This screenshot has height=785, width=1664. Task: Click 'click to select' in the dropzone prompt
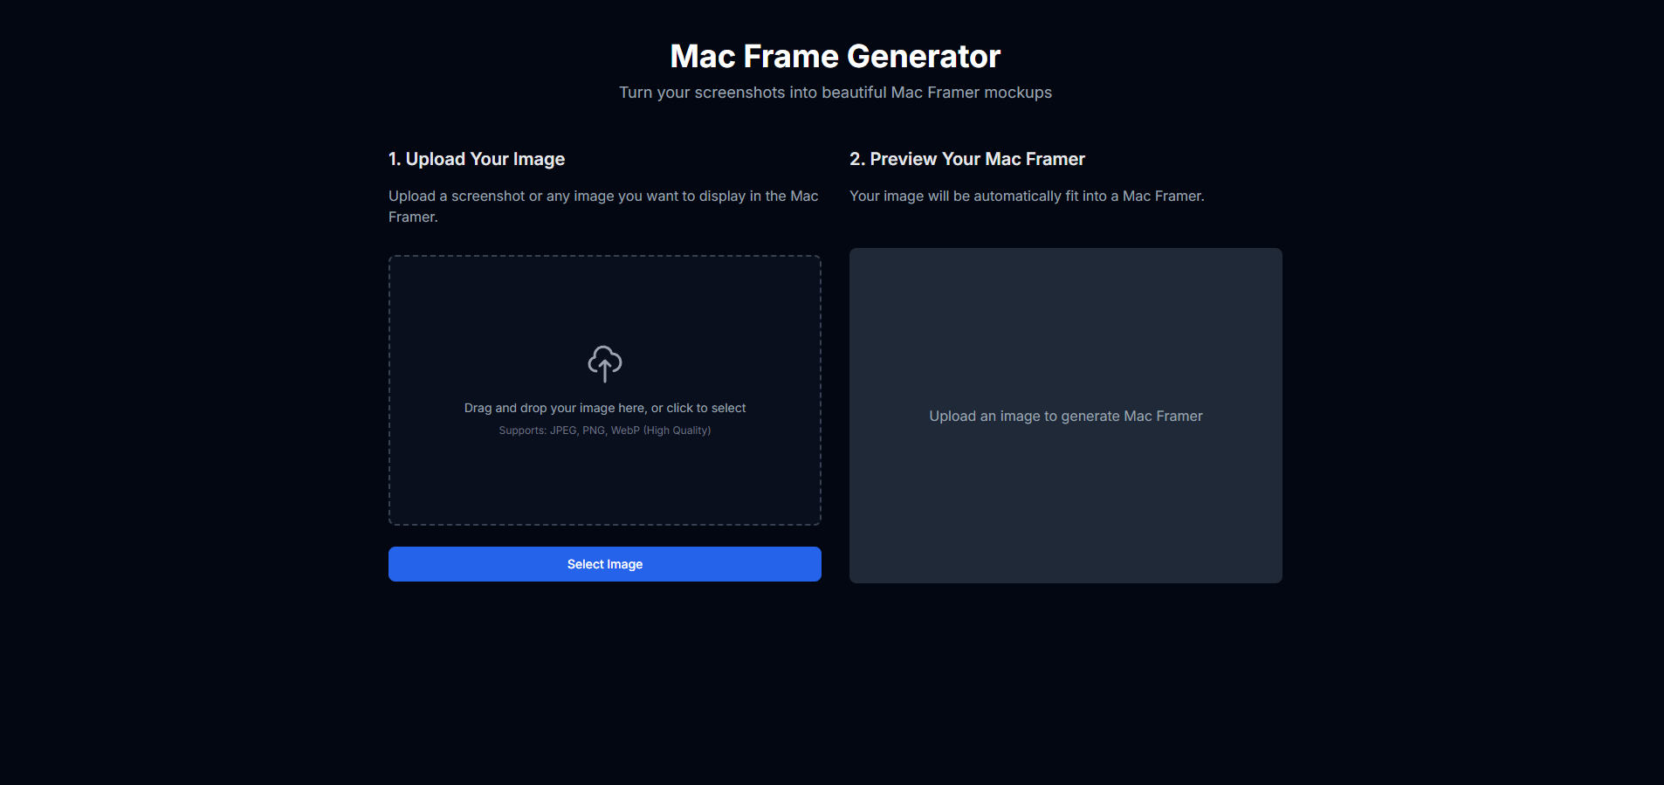tap(706, 408)
